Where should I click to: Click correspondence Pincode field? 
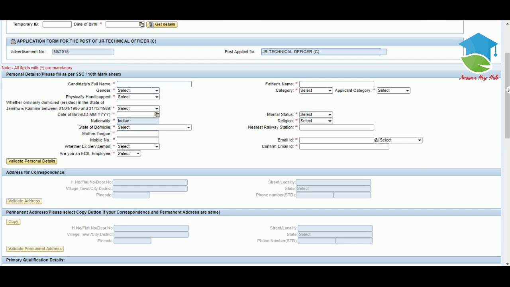tap(131, 195)
